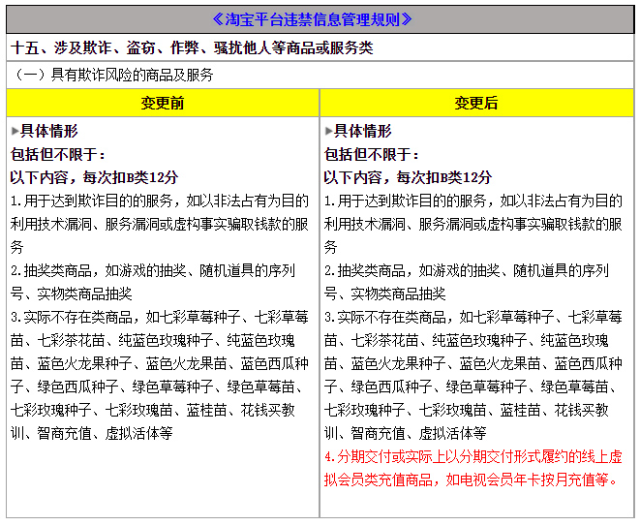Click item 2 抽奖类商品 in 变更后 column
Screen dimensions: 640x526
[x=466, y=282]
